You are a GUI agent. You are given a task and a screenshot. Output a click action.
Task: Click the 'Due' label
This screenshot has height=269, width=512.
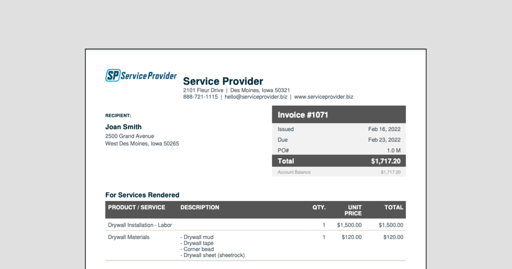[283, 140]
